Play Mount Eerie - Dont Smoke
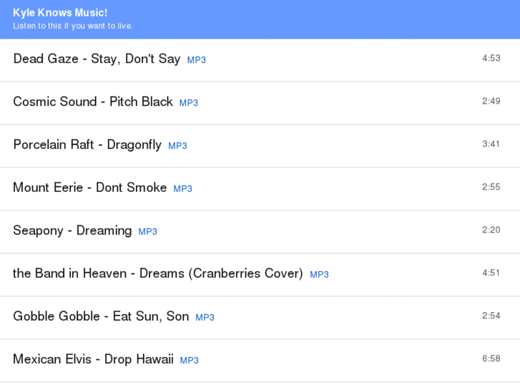Image resolution: width=520 pixels, height=390 pixels. [x=90, y=187]
